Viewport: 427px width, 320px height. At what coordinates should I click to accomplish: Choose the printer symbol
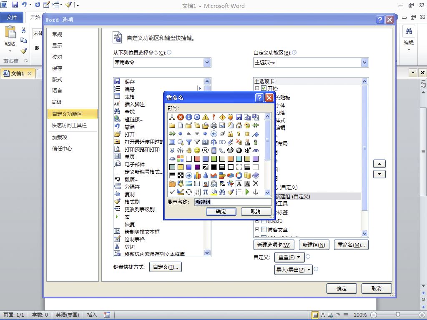point(214,125)
